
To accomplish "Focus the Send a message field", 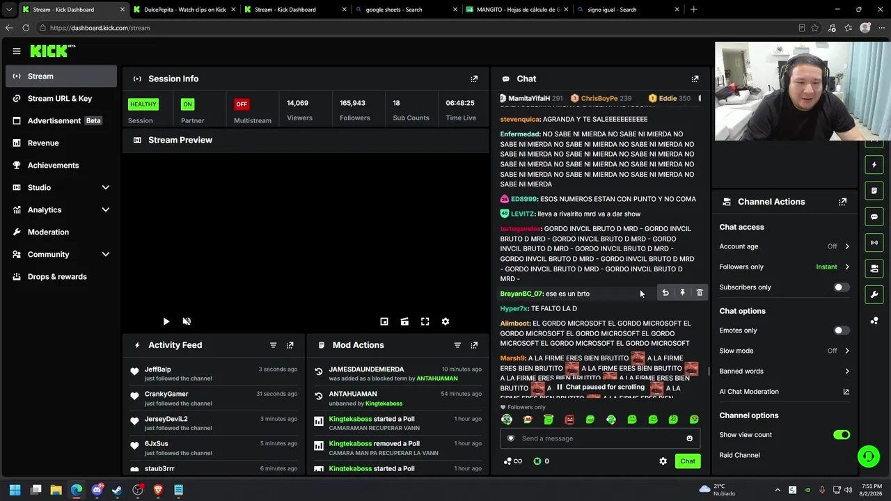I will 600,438.
